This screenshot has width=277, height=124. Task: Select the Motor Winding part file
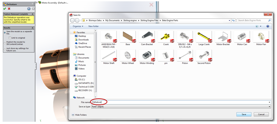tap(147, 57)
